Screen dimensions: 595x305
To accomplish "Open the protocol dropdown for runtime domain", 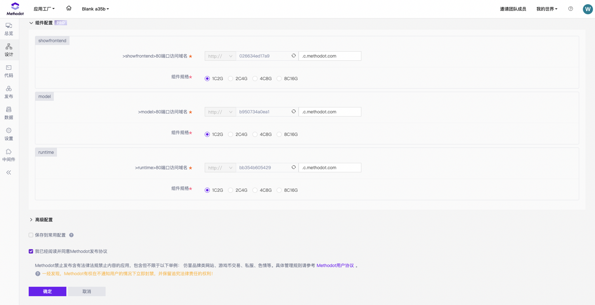I will pos(220,167).
